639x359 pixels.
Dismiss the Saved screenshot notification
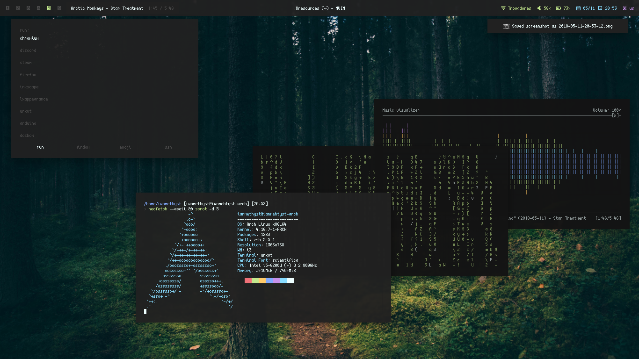557,26
